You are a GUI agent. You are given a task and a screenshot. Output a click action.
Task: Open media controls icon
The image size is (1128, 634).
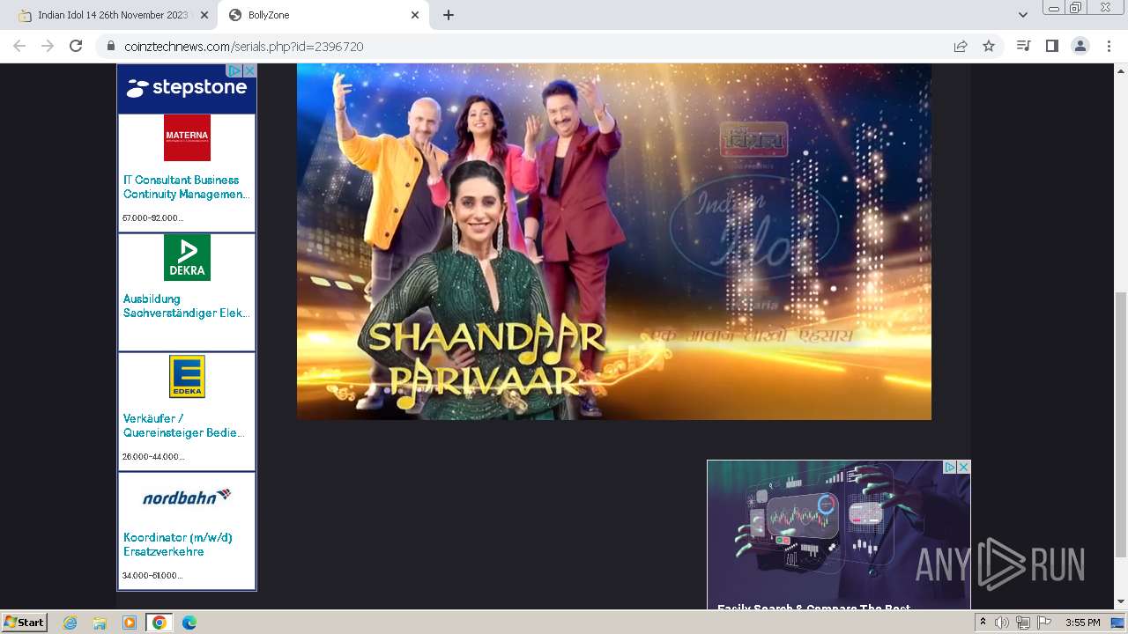point(1023,46)
